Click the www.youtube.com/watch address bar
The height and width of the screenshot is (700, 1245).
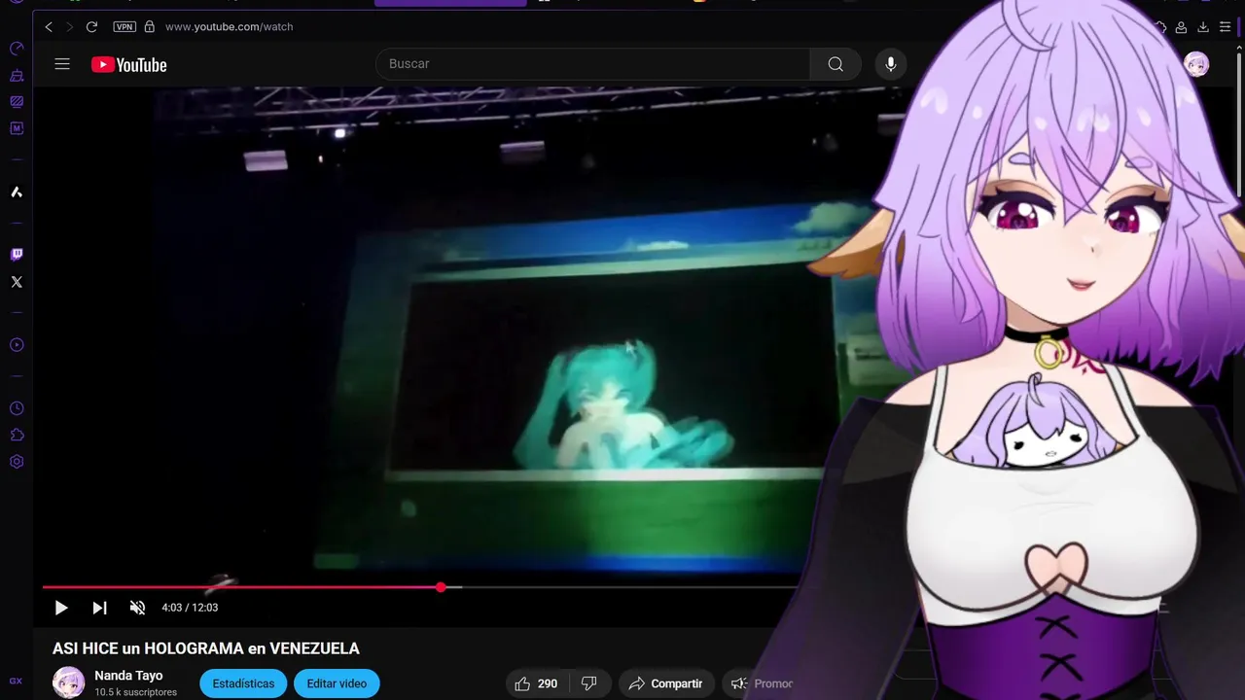click(x=230, y=27)
